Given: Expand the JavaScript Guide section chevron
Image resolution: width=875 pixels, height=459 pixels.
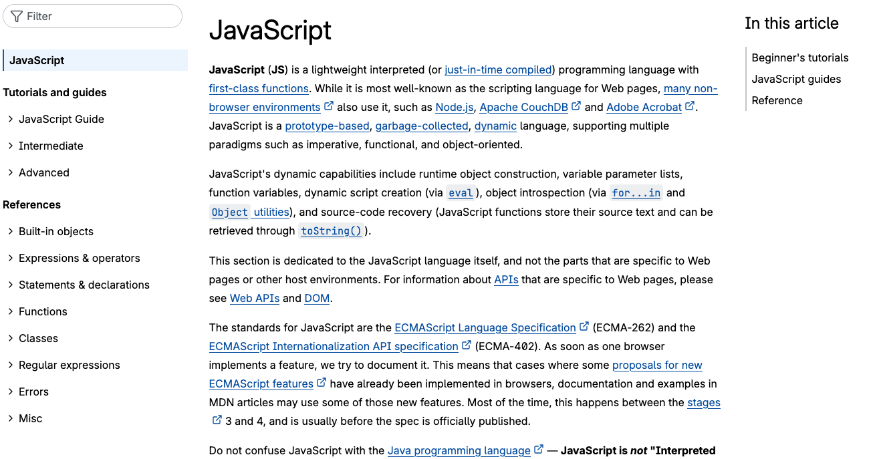Looking at the screenshot, I should (x=11, y=119).
